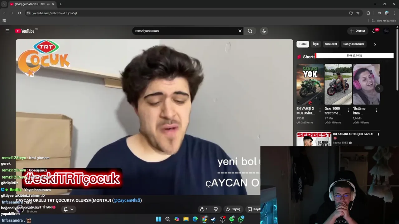Open the Tüm Yer İşaretleri bookmarks folder

click(x=384, y=21)
